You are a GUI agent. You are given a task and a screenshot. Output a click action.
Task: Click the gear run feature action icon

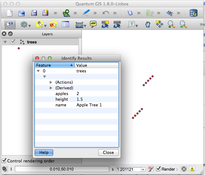pos(24,24)
